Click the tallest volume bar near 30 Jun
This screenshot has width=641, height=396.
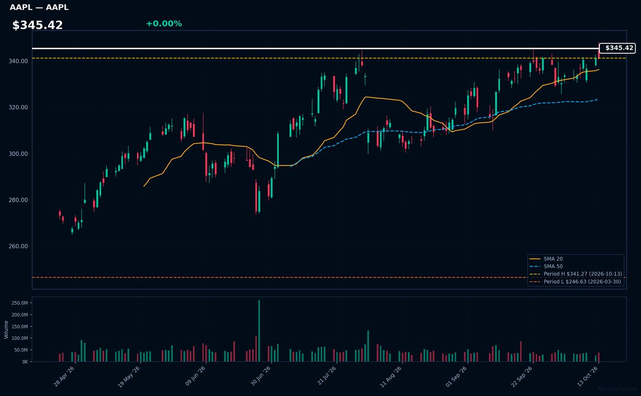coord(259,331)
